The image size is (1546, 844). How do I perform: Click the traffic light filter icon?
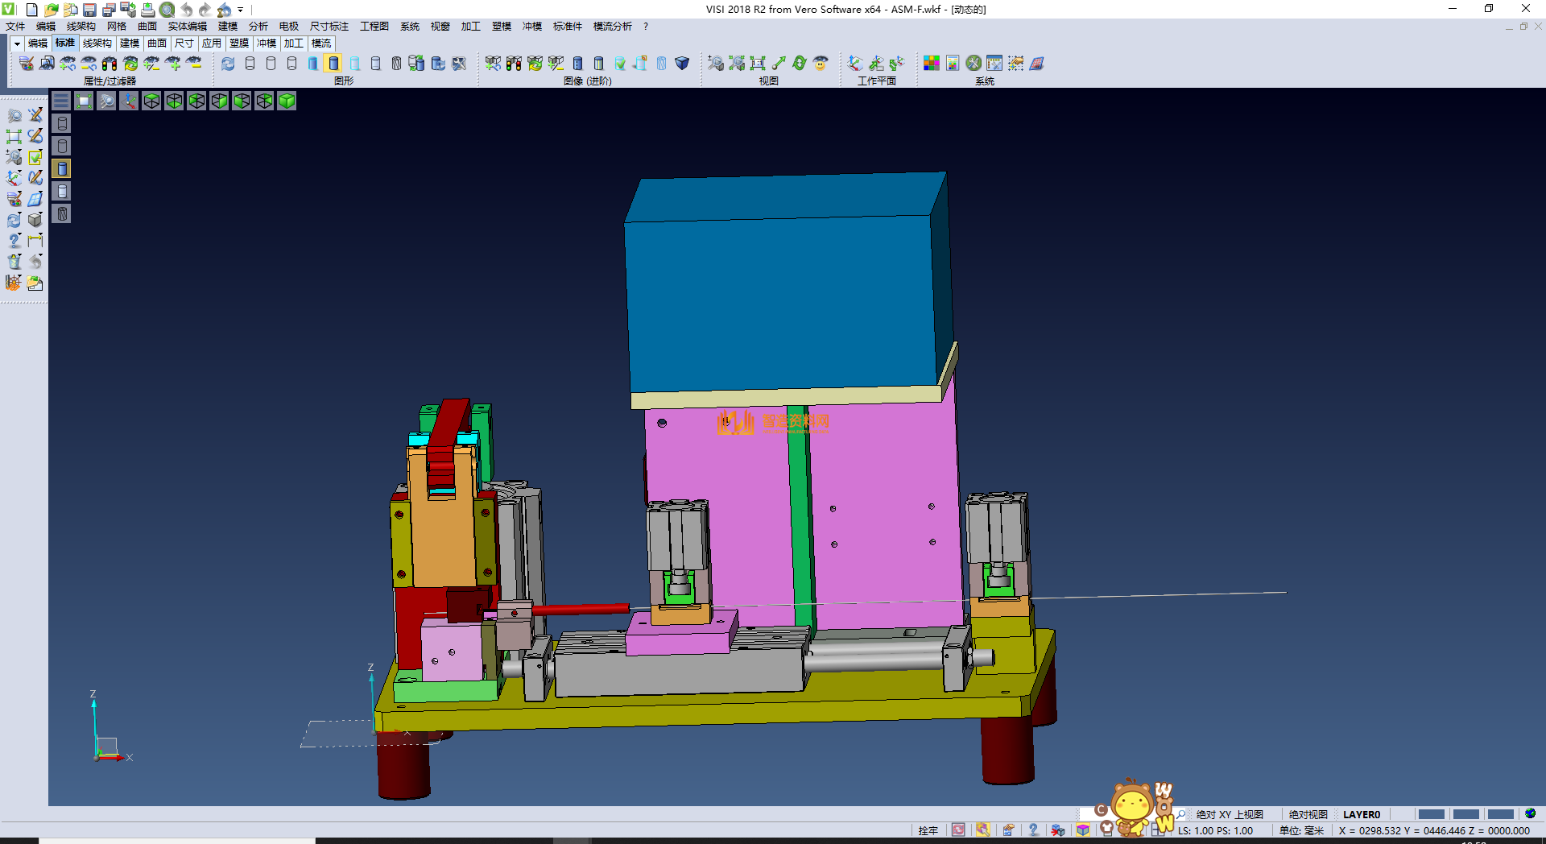tap(110, 64)
